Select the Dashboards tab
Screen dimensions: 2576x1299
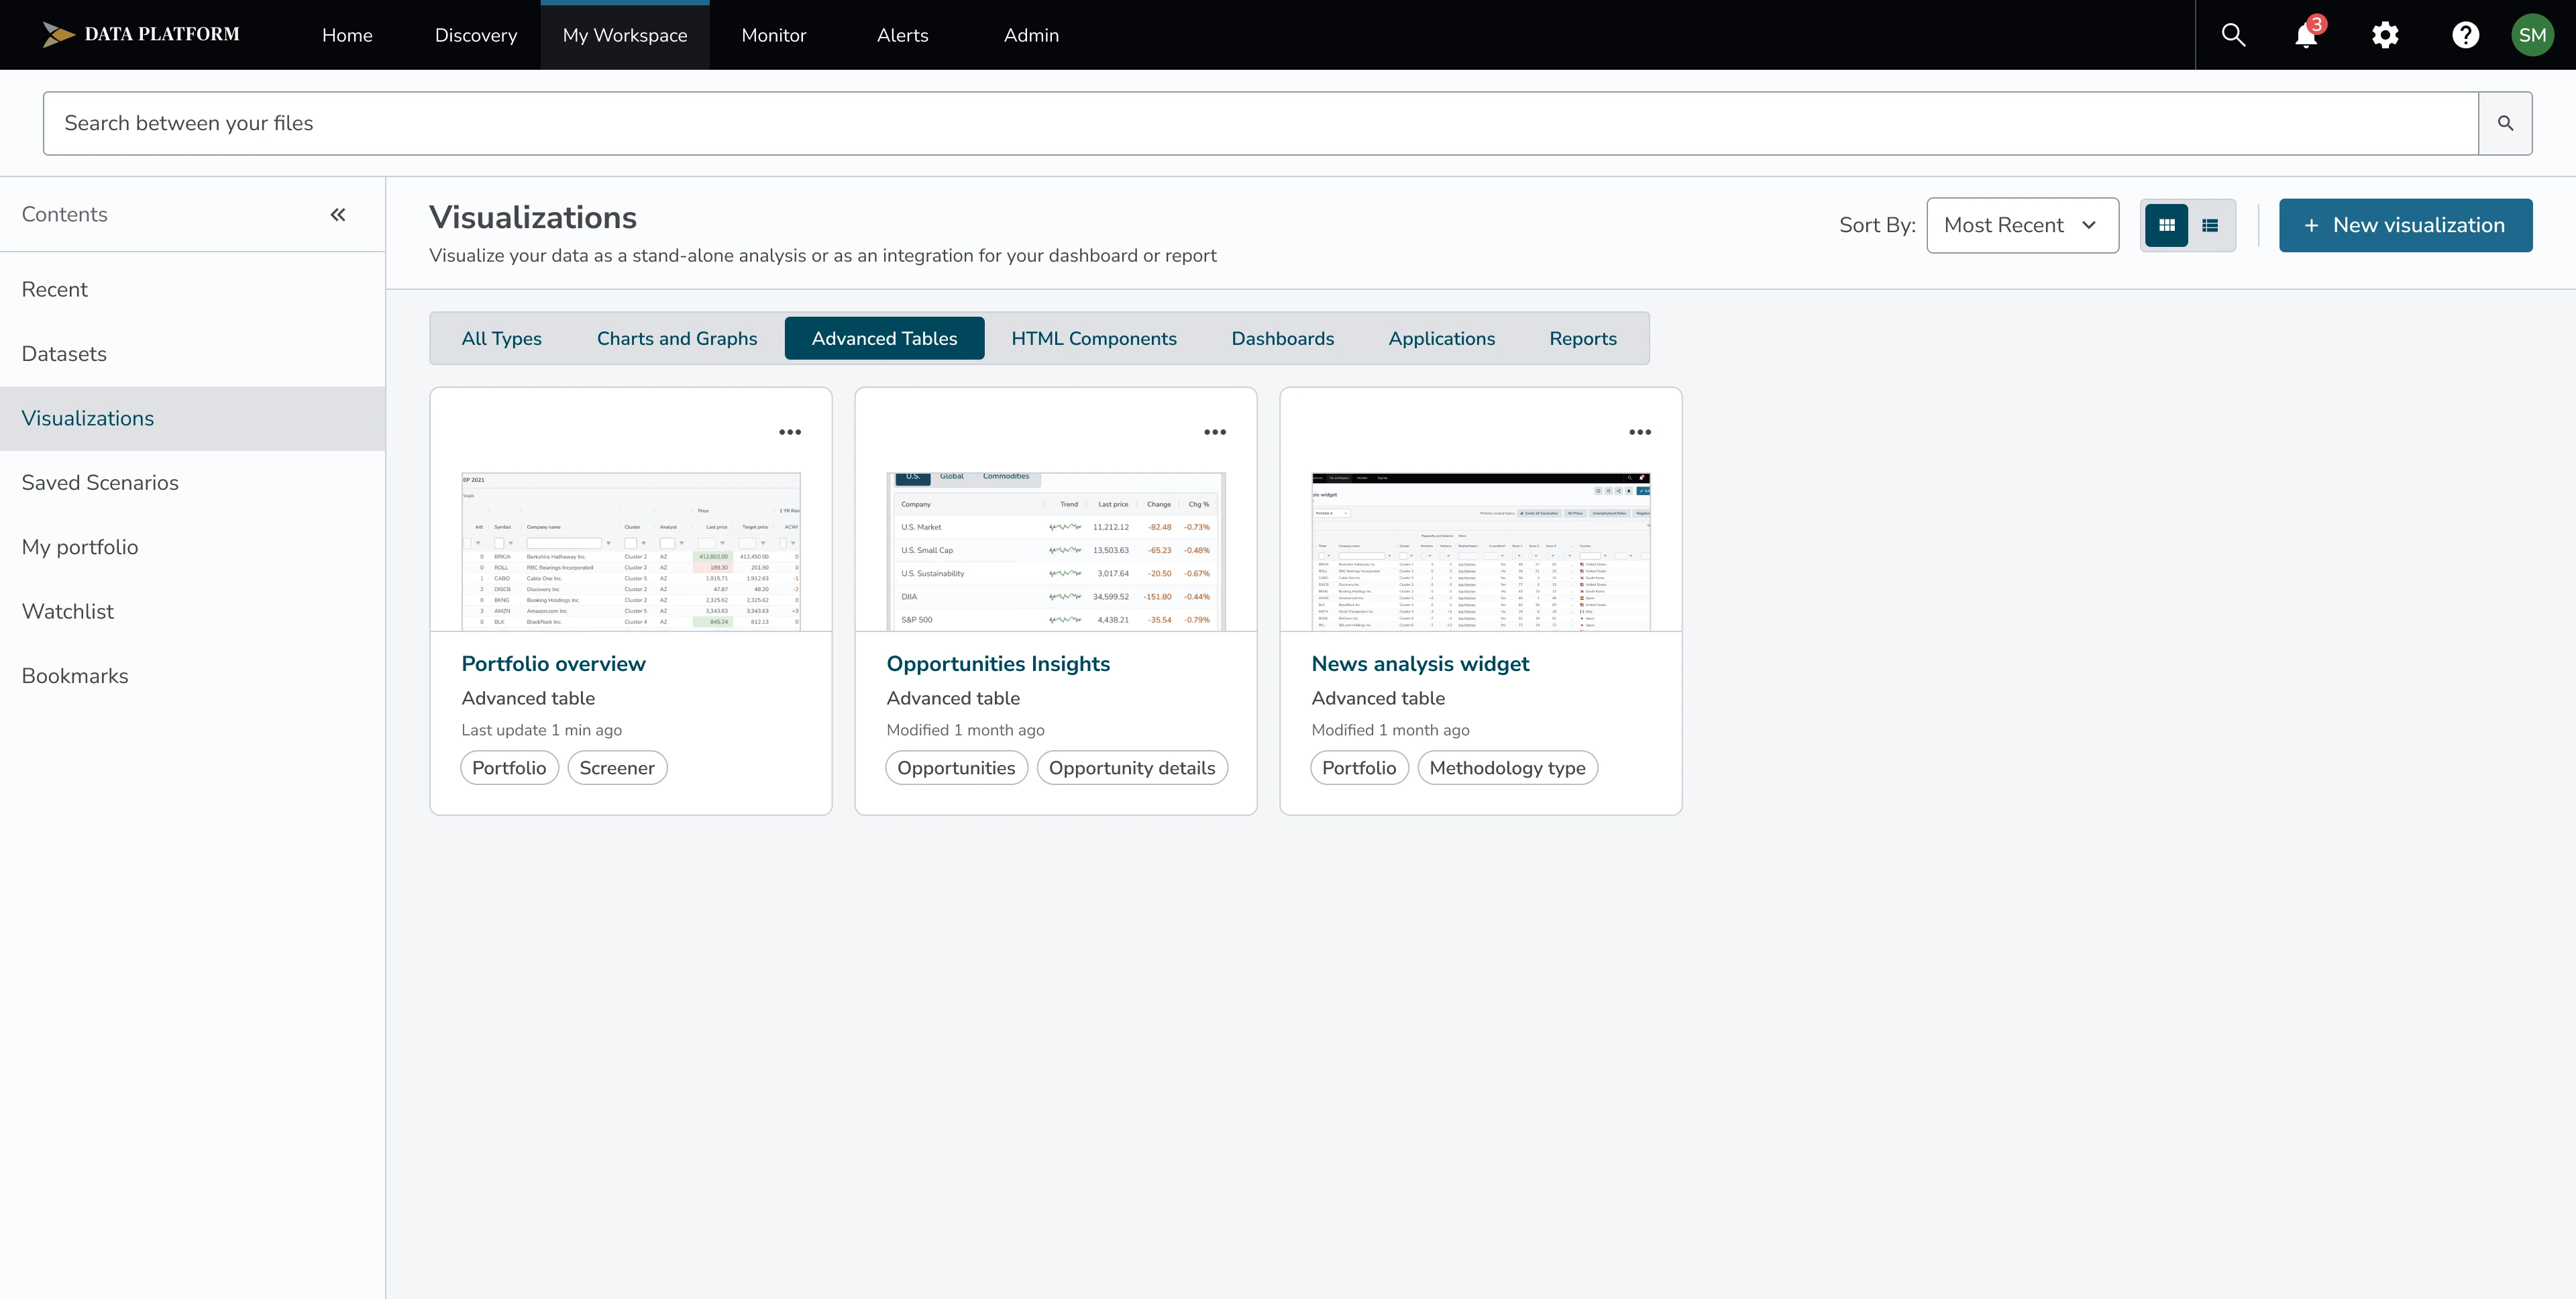[1283, 338]
